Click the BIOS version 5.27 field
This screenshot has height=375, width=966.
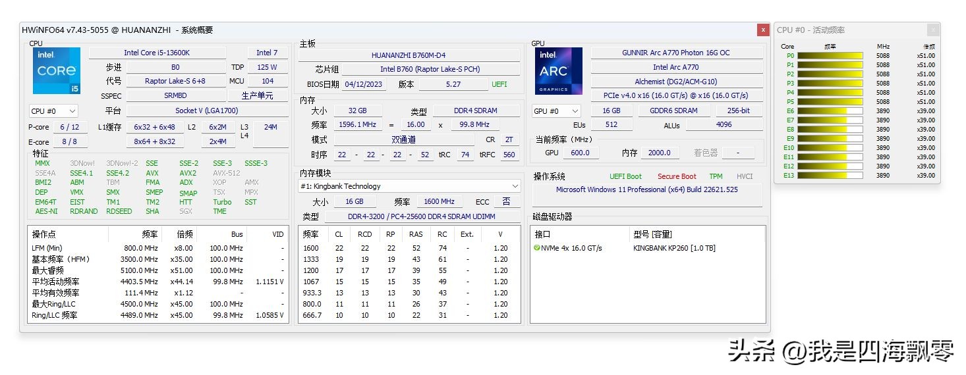tap(453, 84)
